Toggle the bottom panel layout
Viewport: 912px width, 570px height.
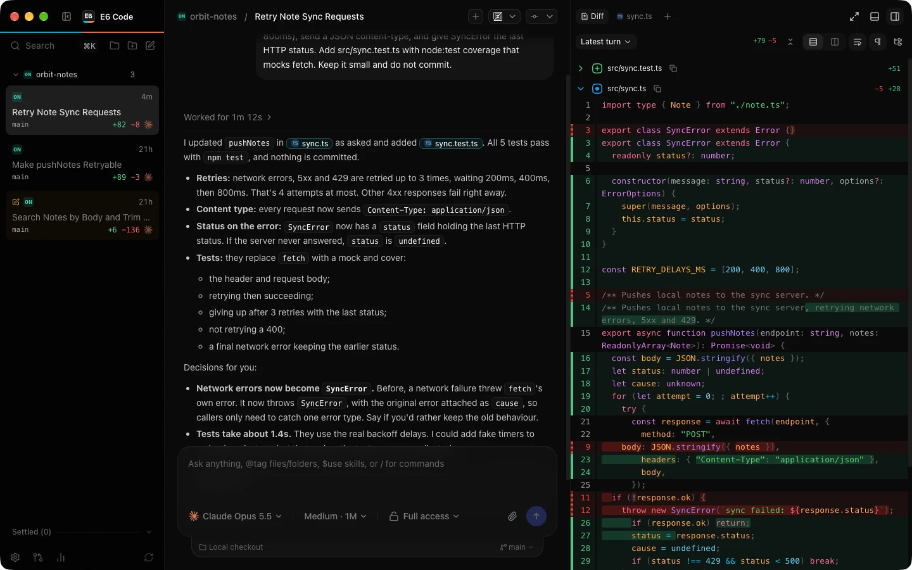pos(875,16)
